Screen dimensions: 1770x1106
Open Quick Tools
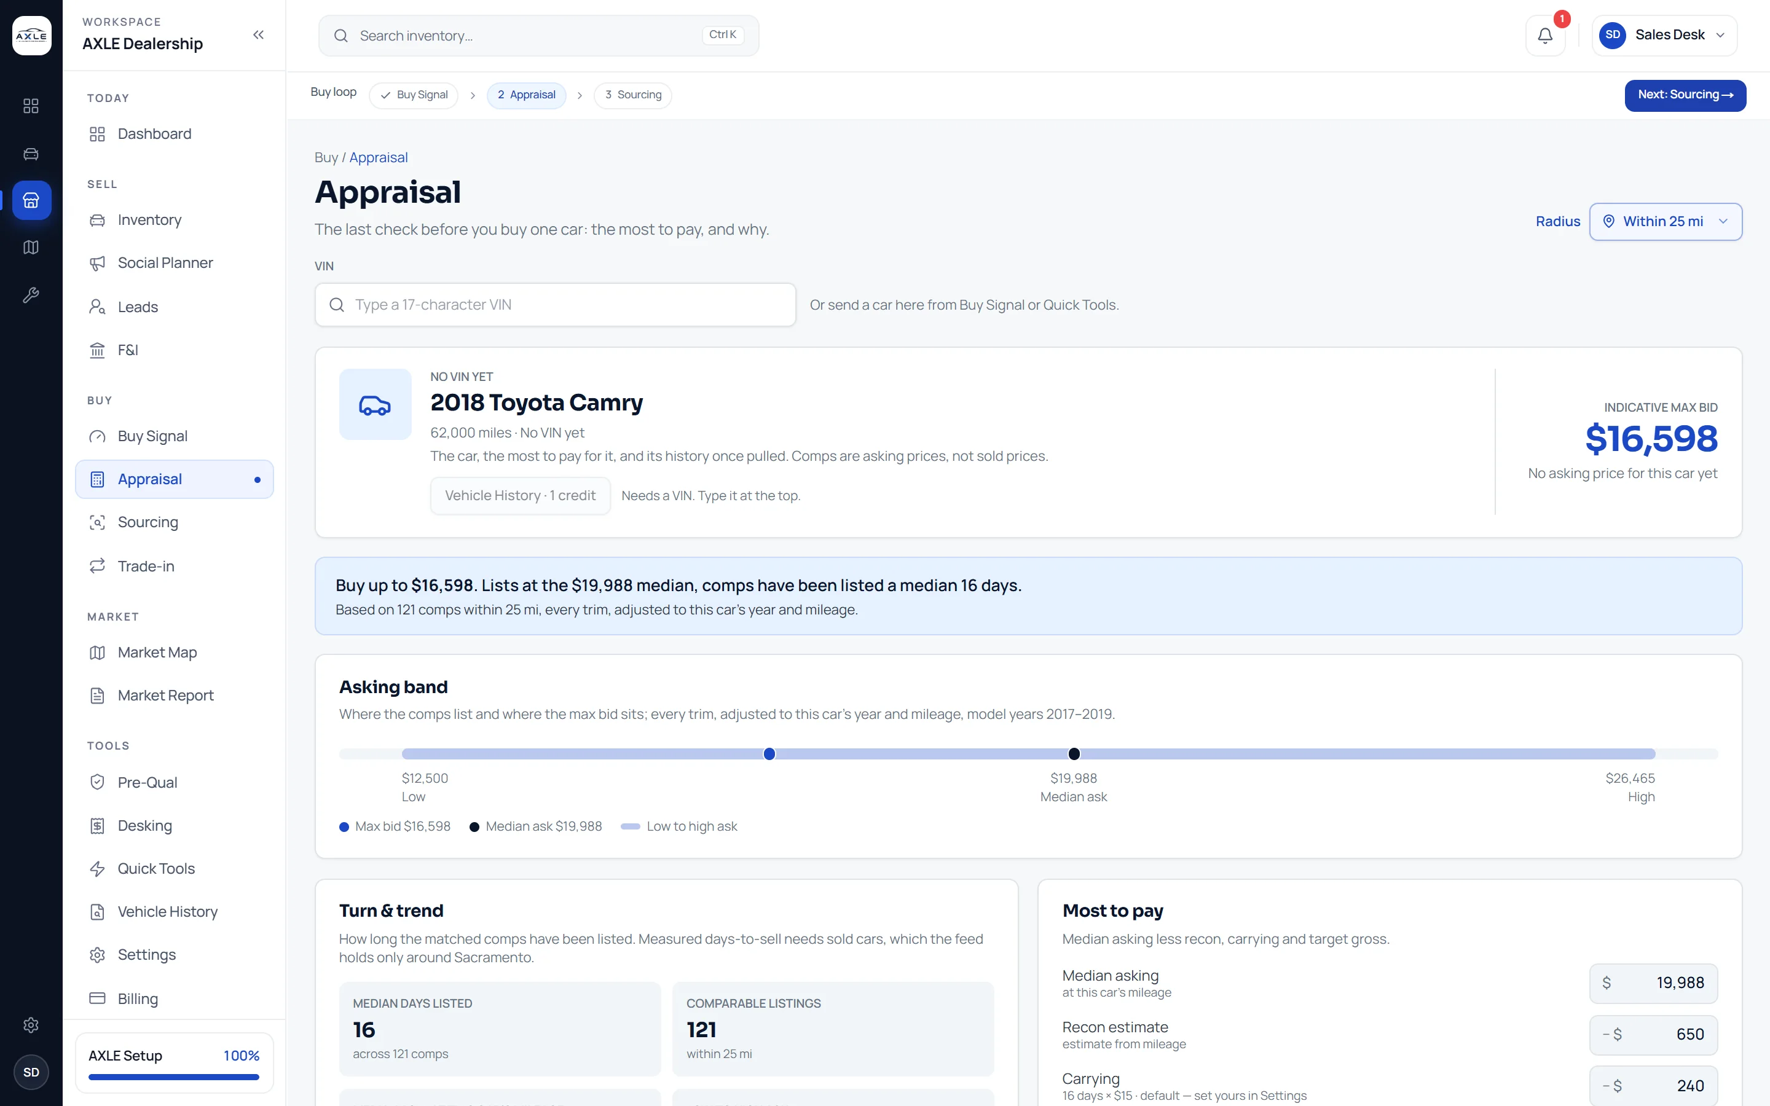(174, 869)
